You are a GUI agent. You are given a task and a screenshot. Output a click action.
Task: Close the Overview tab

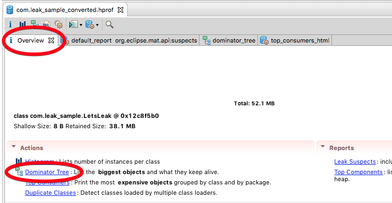(51, 40)
